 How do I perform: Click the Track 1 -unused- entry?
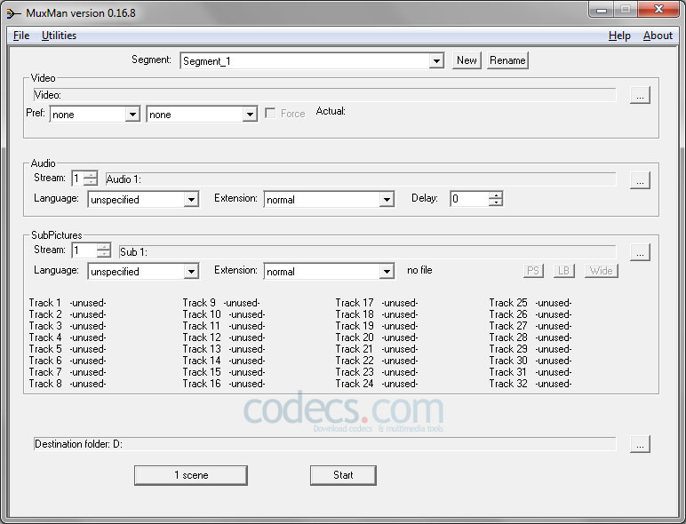click(68, 303)
